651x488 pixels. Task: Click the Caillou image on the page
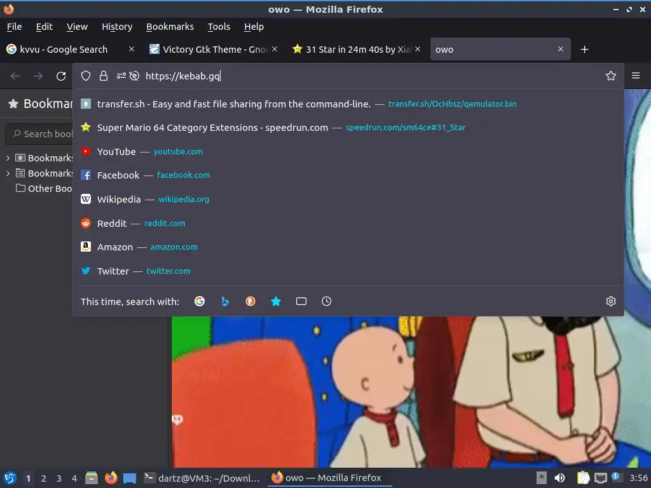tap(411, 391)
